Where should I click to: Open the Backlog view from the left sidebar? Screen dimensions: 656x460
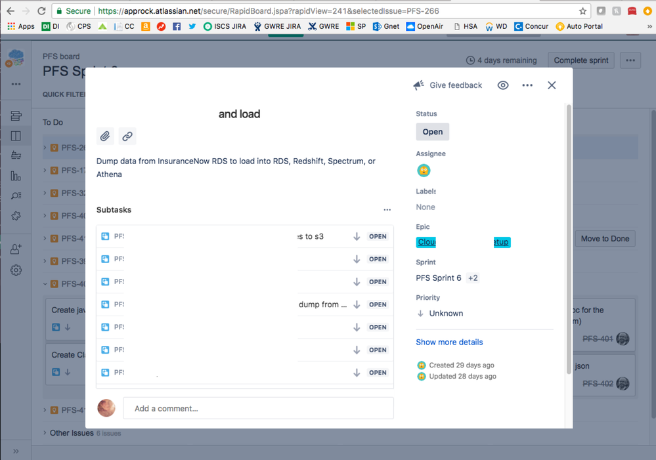point(16,116)
